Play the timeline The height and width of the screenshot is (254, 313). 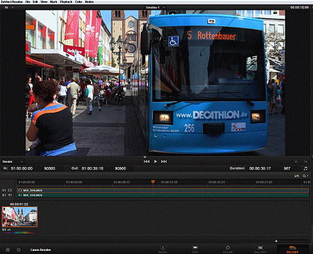(155, 161)
